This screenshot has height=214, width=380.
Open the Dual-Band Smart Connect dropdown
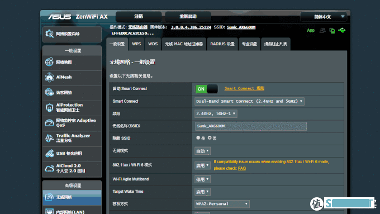(x=249, y=101)
